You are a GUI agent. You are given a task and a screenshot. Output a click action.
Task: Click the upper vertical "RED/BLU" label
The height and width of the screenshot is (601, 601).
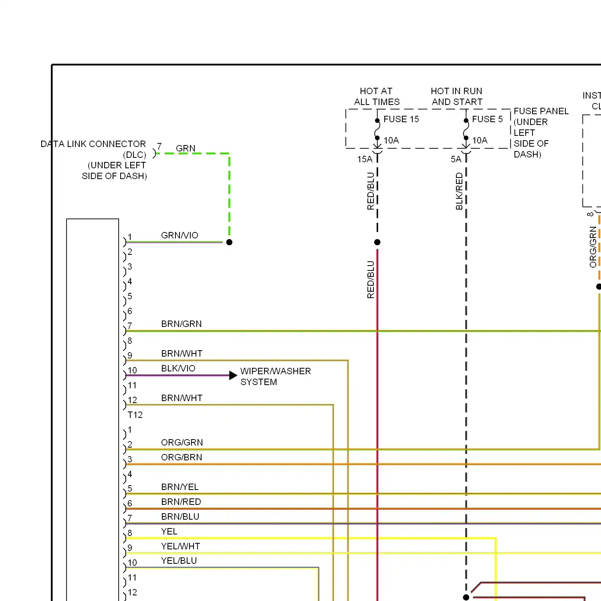pos(371,191)
